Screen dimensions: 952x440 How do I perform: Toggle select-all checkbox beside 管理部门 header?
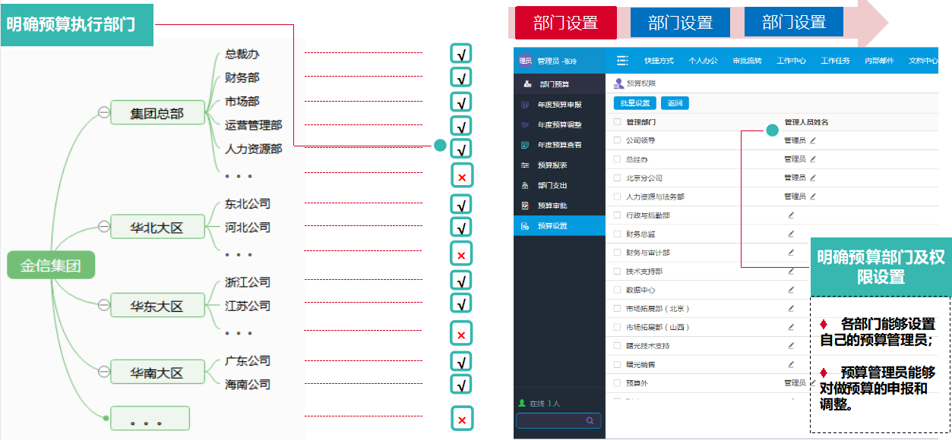pyautogui.click(x=618, y=121)
